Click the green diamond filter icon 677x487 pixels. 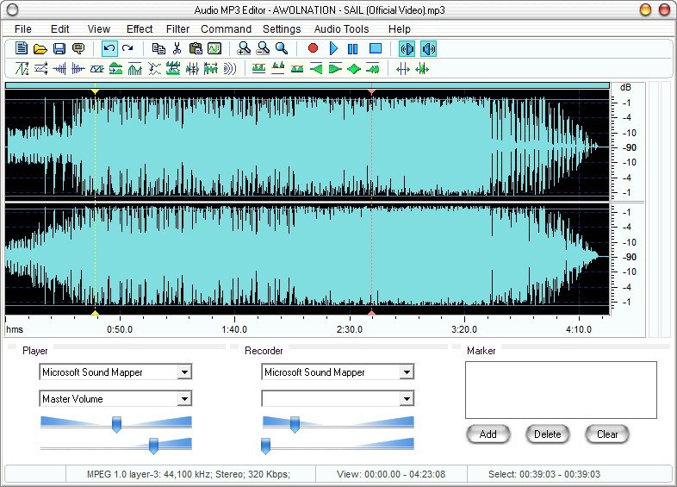tap(354, 69)
